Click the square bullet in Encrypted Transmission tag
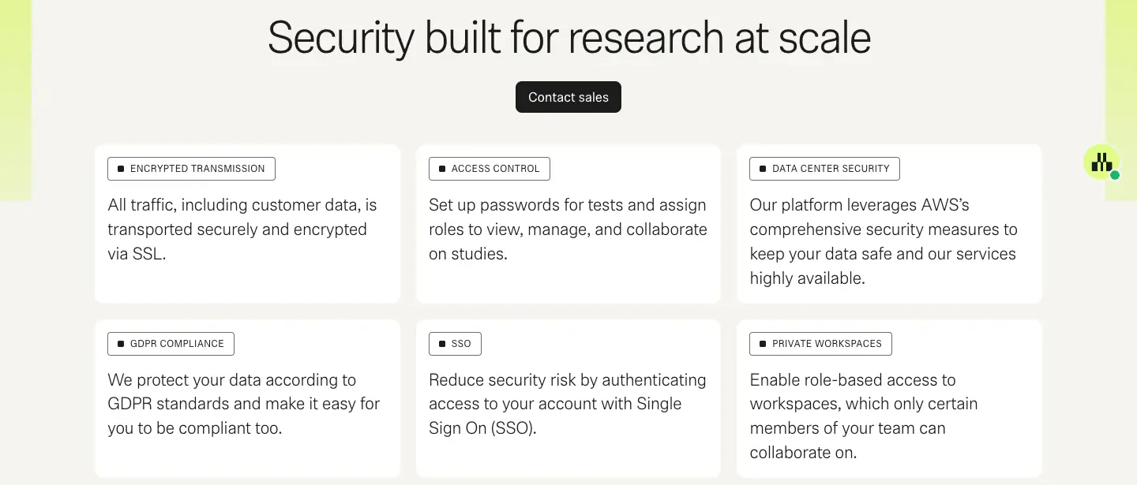 [121, 169]
